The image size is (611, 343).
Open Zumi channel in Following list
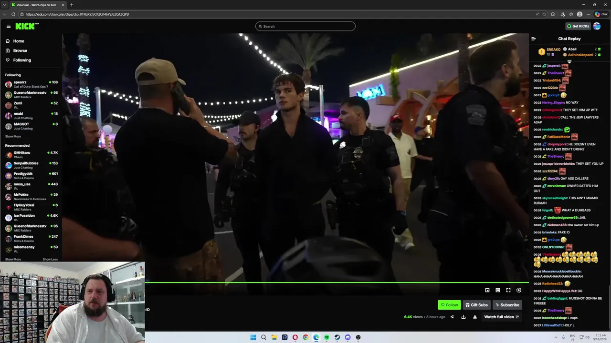[31, 105]
